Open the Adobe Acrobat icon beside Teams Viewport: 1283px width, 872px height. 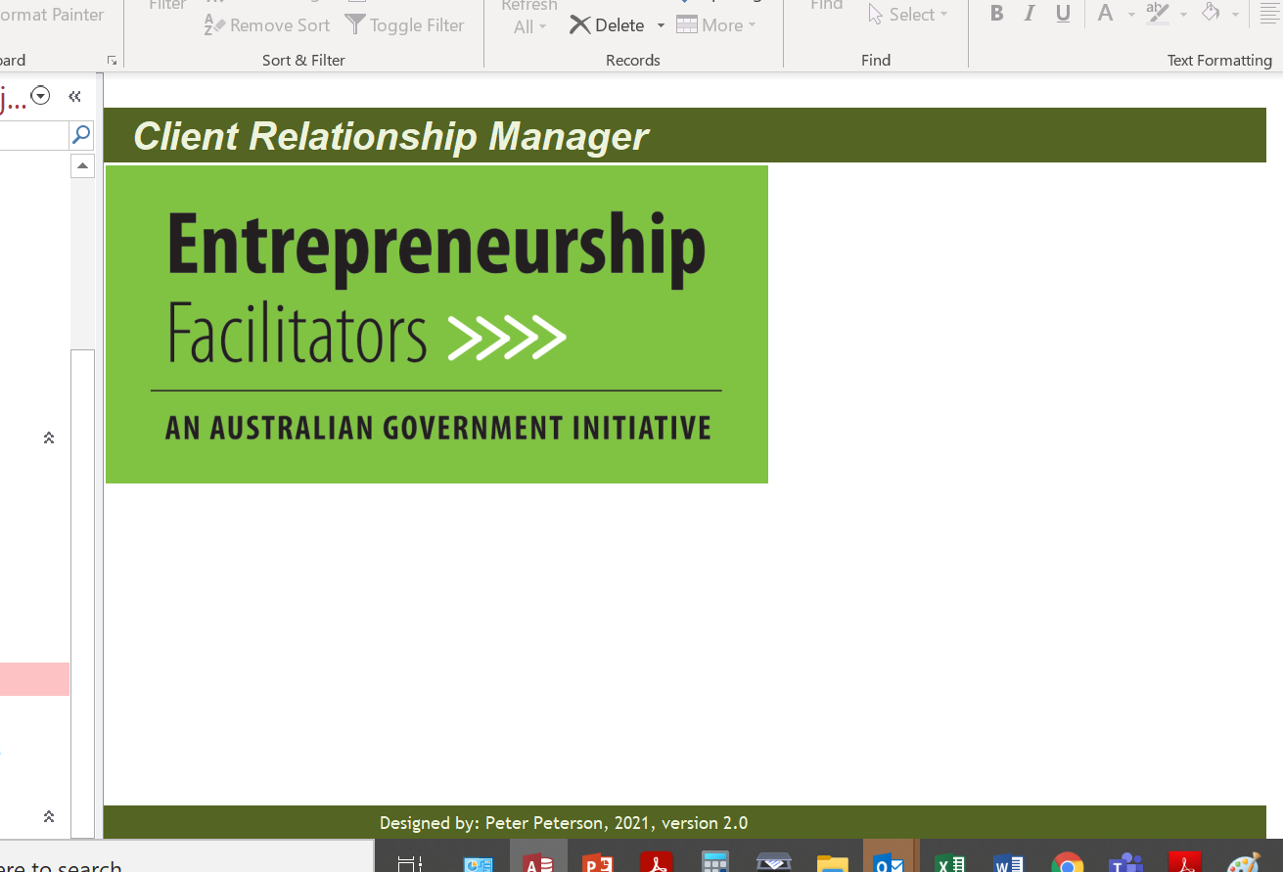pos(1185,863)
